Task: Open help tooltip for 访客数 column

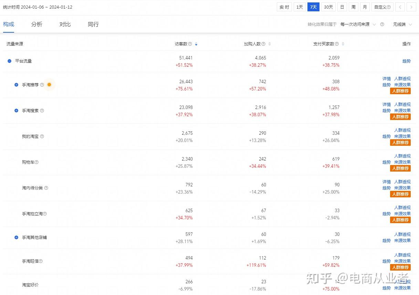Action: 190,44
